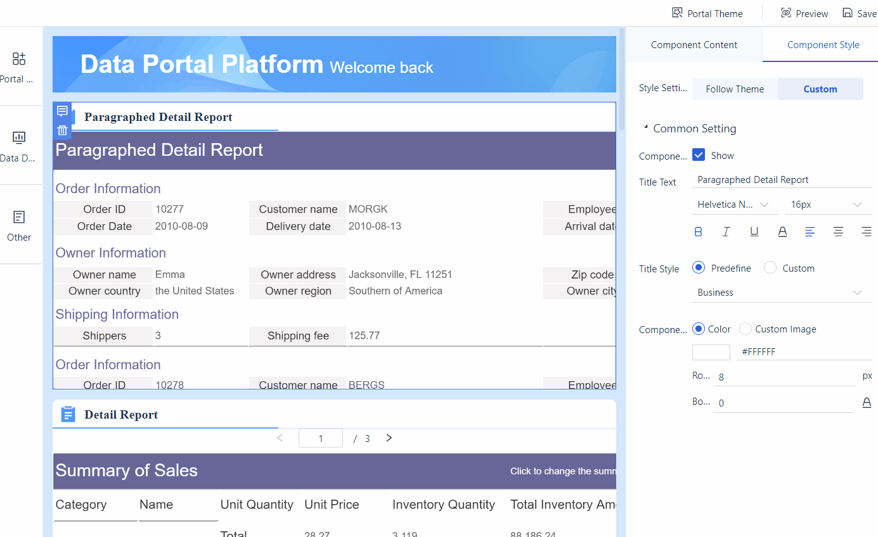Uncheck the Show component title checkbox
Image resolution: width=878 pixels, height=537 pixels.
click(699, 155)
